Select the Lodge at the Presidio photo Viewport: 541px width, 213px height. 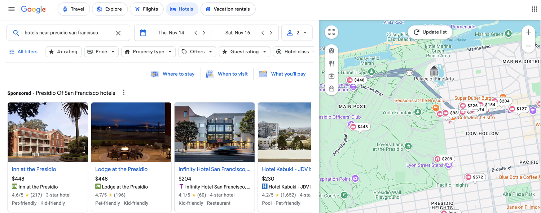131,132
